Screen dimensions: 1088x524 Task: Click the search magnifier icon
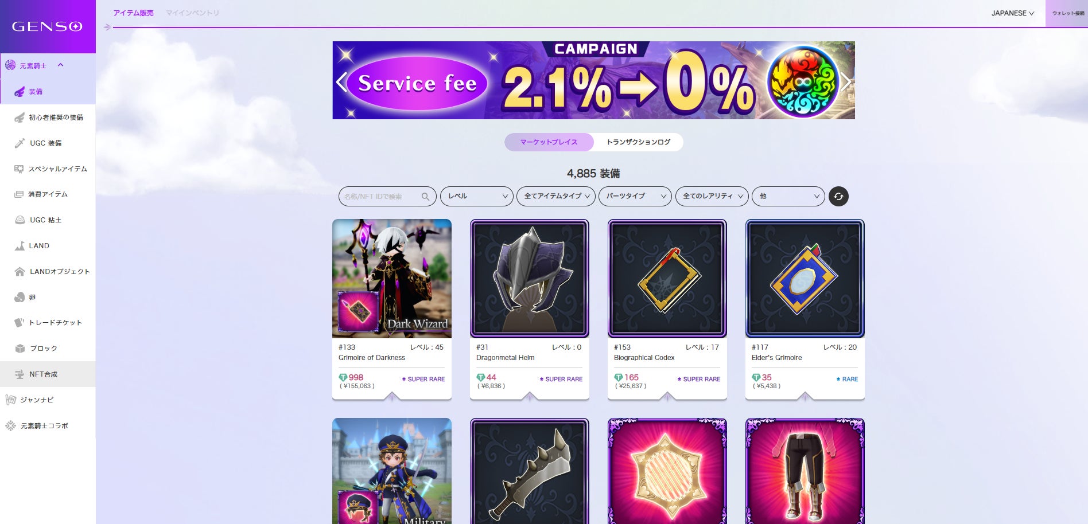coord(425,197)
